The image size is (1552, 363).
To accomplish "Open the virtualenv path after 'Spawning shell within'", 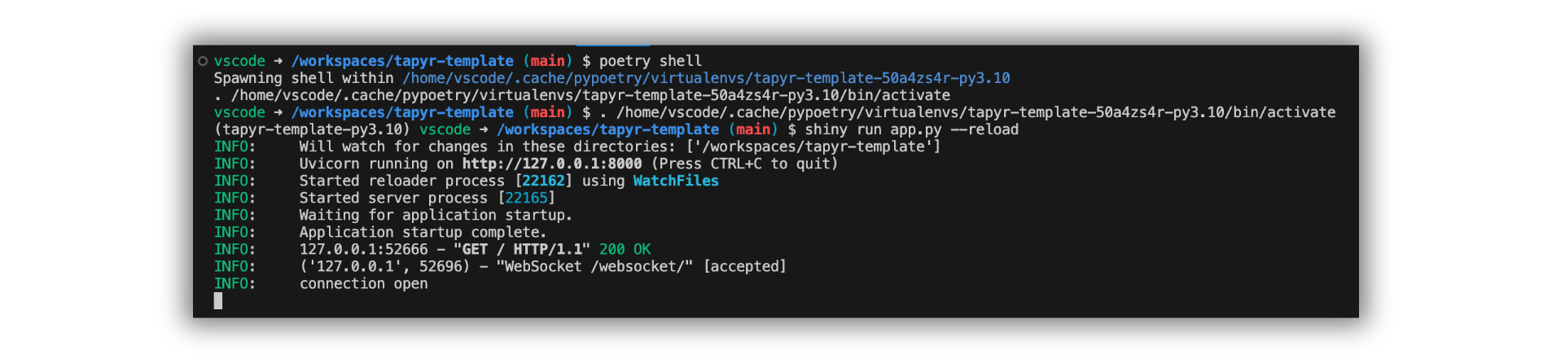I will [x=706, y=78].
